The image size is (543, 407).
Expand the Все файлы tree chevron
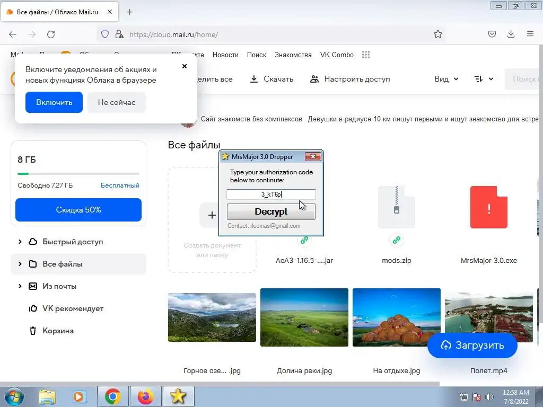(x=20, y=264)
